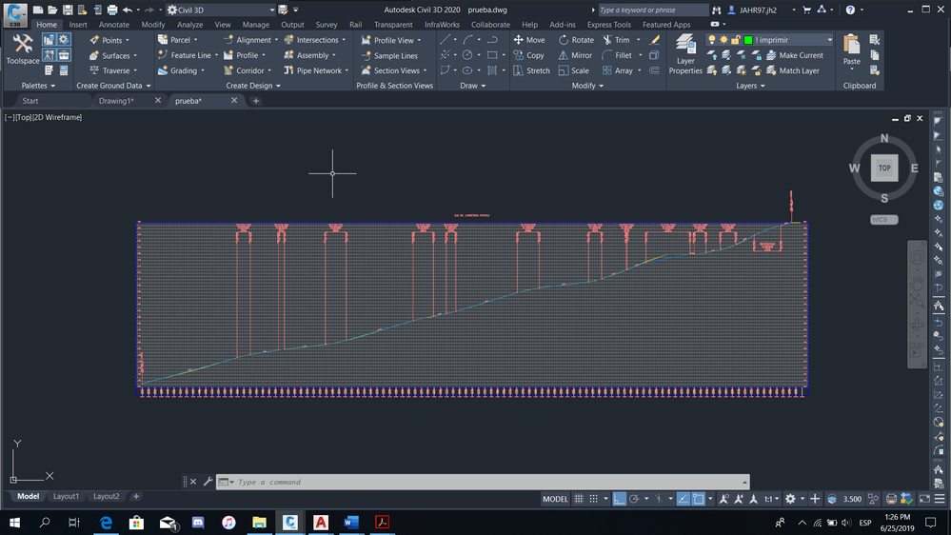
Task: Click the Save icon in quick access toolbar
Action: [x=68, y=10]
